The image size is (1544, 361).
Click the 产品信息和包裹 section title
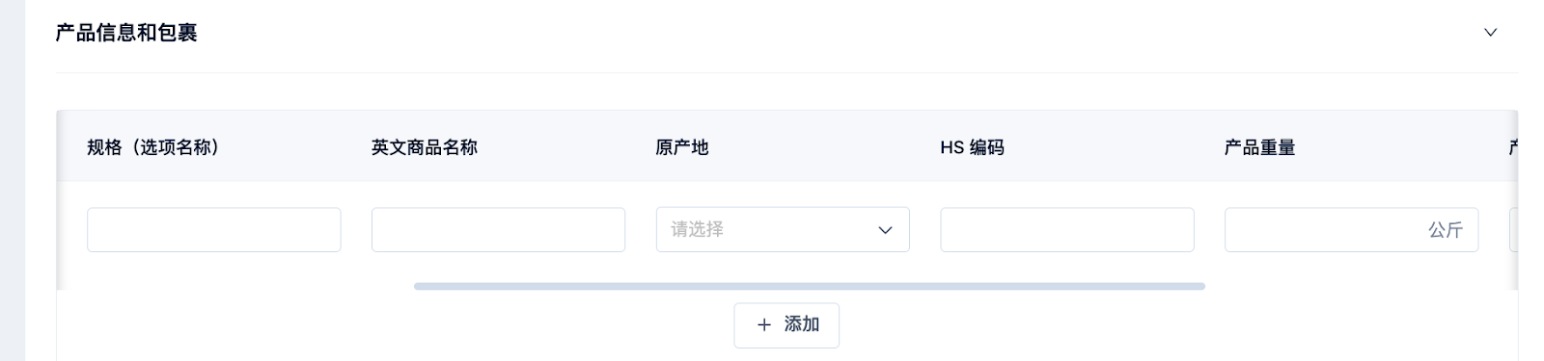tap(126, 33)
